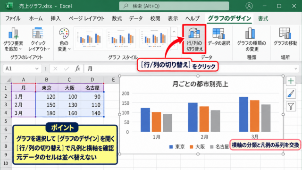
Task: Switch to the データ tab
Action: 136,18
